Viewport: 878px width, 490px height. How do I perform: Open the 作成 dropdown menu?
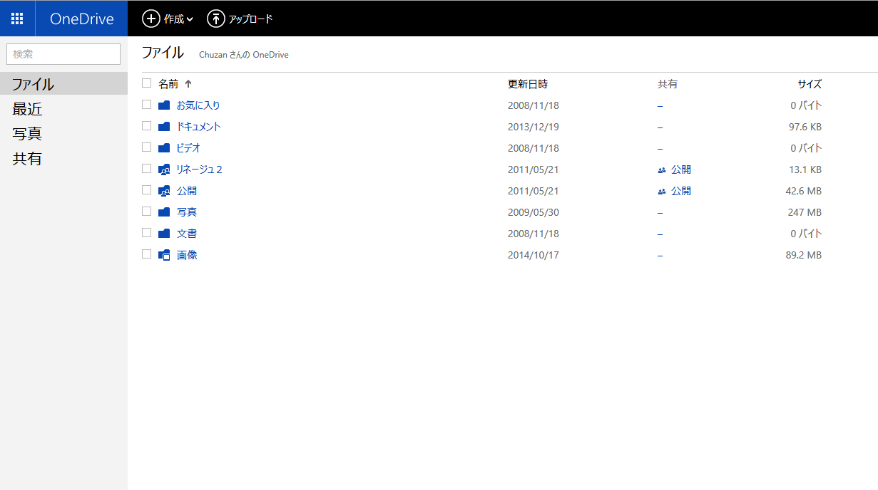coord(168,19)
